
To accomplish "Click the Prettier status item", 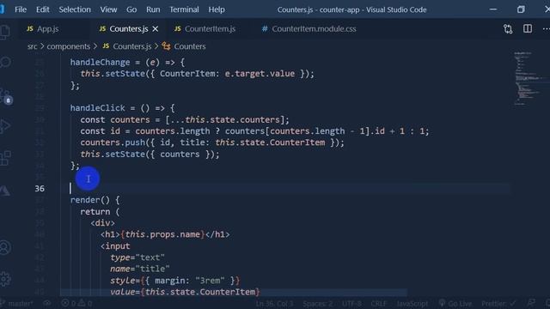I will (x=498, y=303).
